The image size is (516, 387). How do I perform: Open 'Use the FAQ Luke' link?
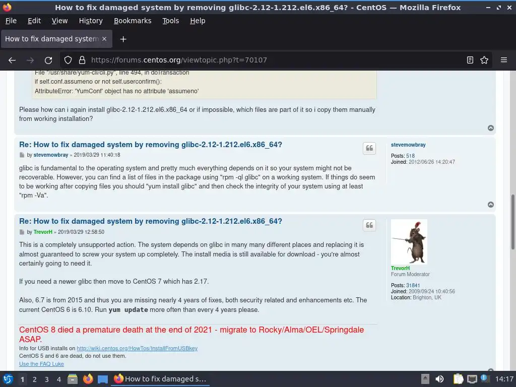click(x=41, y=364)
